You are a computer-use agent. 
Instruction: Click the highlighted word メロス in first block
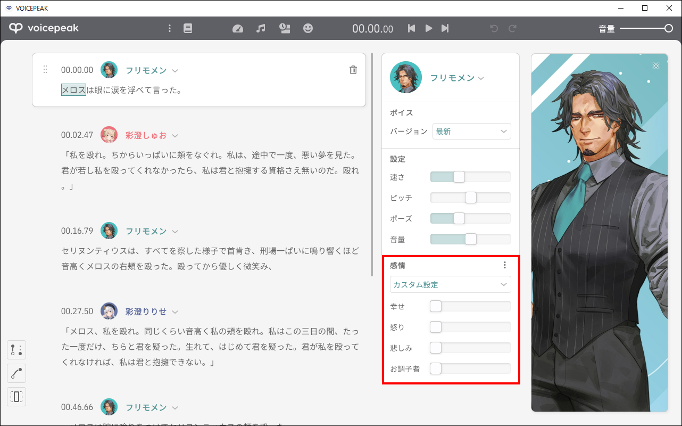(x=73, y=90)
